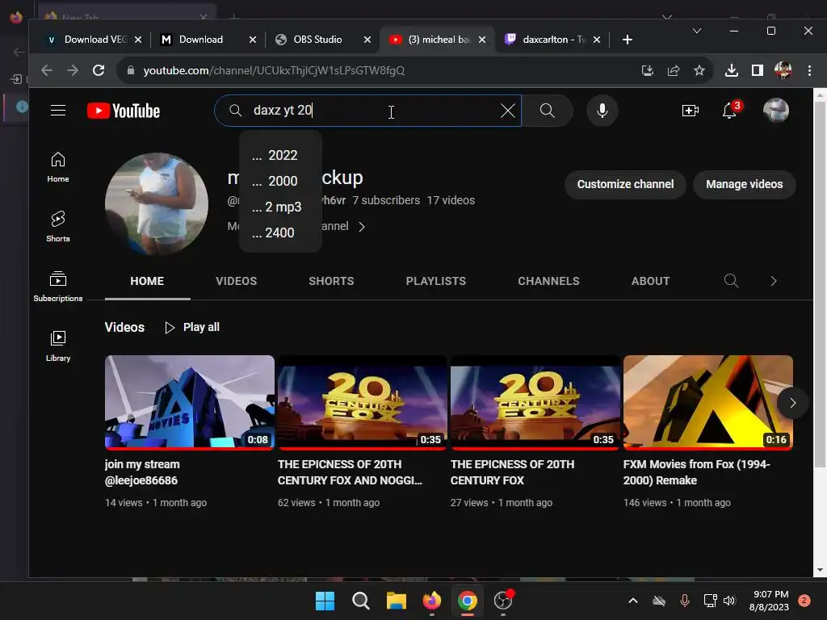Open Windows taskbar search
The image size is (827, 620).
[361, 601]
